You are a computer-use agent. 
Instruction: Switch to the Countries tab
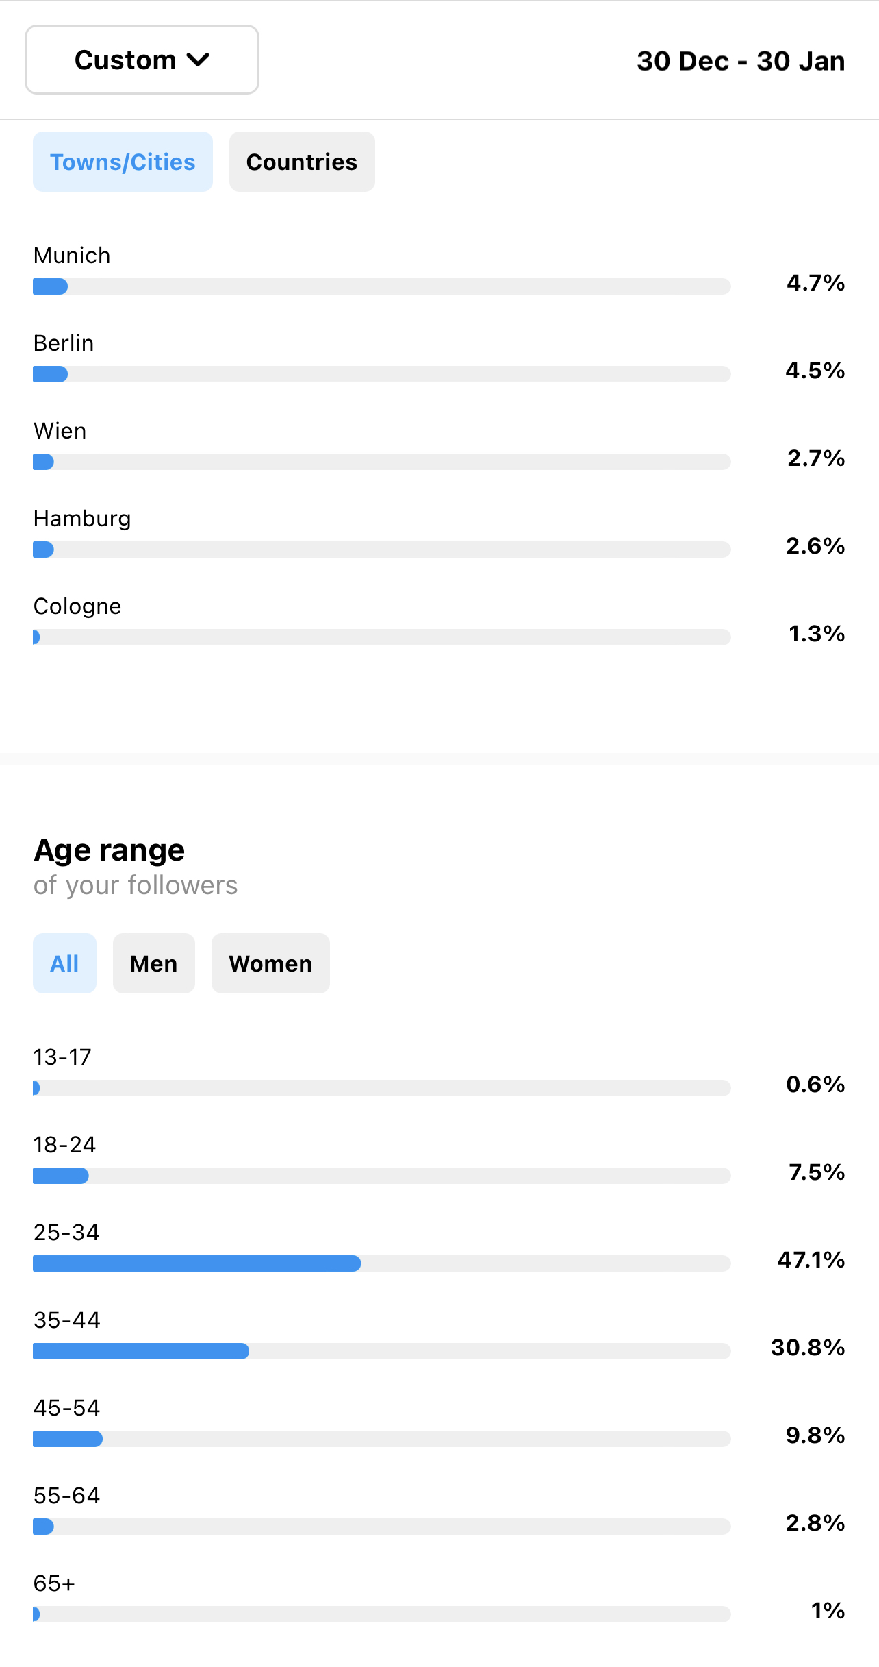point(302,162)
